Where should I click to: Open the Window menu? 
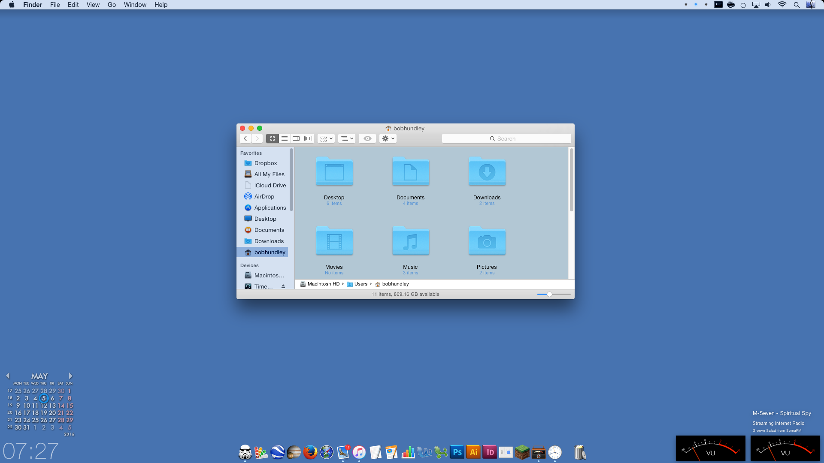[x=135, y=5]
